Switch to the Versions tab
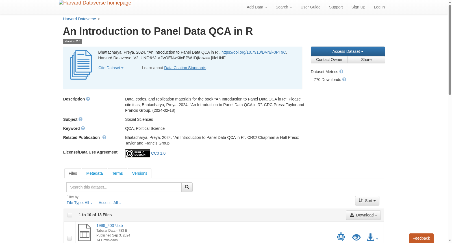The height and width of the screenshot is (243, 452). 140,173
